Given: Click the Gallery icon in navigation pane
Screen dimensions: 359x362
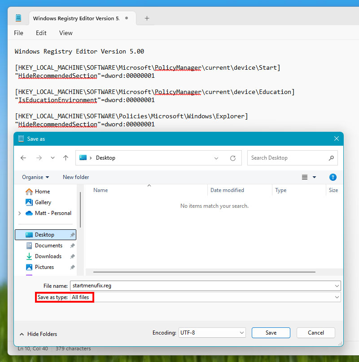Looking at the screenshot, I should 29,202.
